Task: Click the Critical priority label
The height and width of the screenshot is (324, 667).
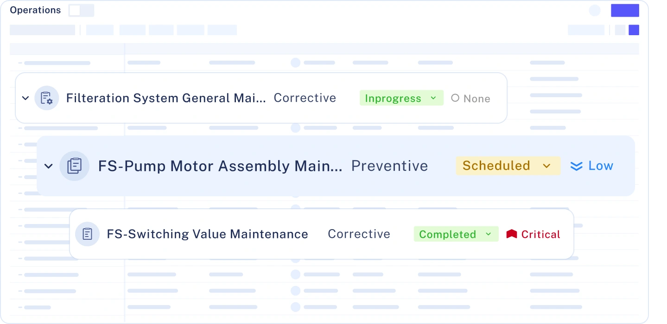Action: [x=540, y=234]
